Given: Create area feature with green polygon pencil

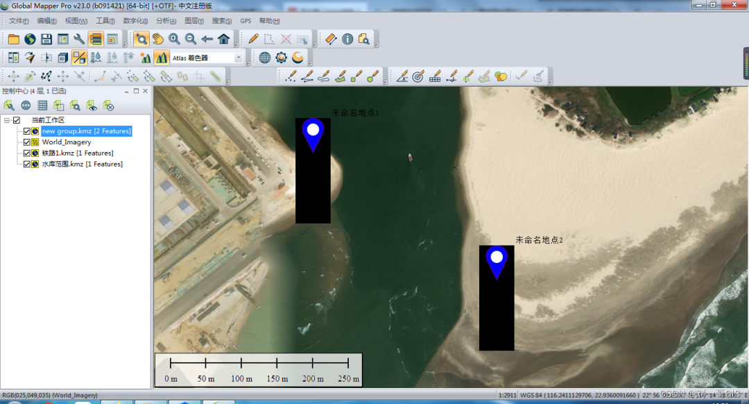Looking at the screenshot, I should pos(340,76).
